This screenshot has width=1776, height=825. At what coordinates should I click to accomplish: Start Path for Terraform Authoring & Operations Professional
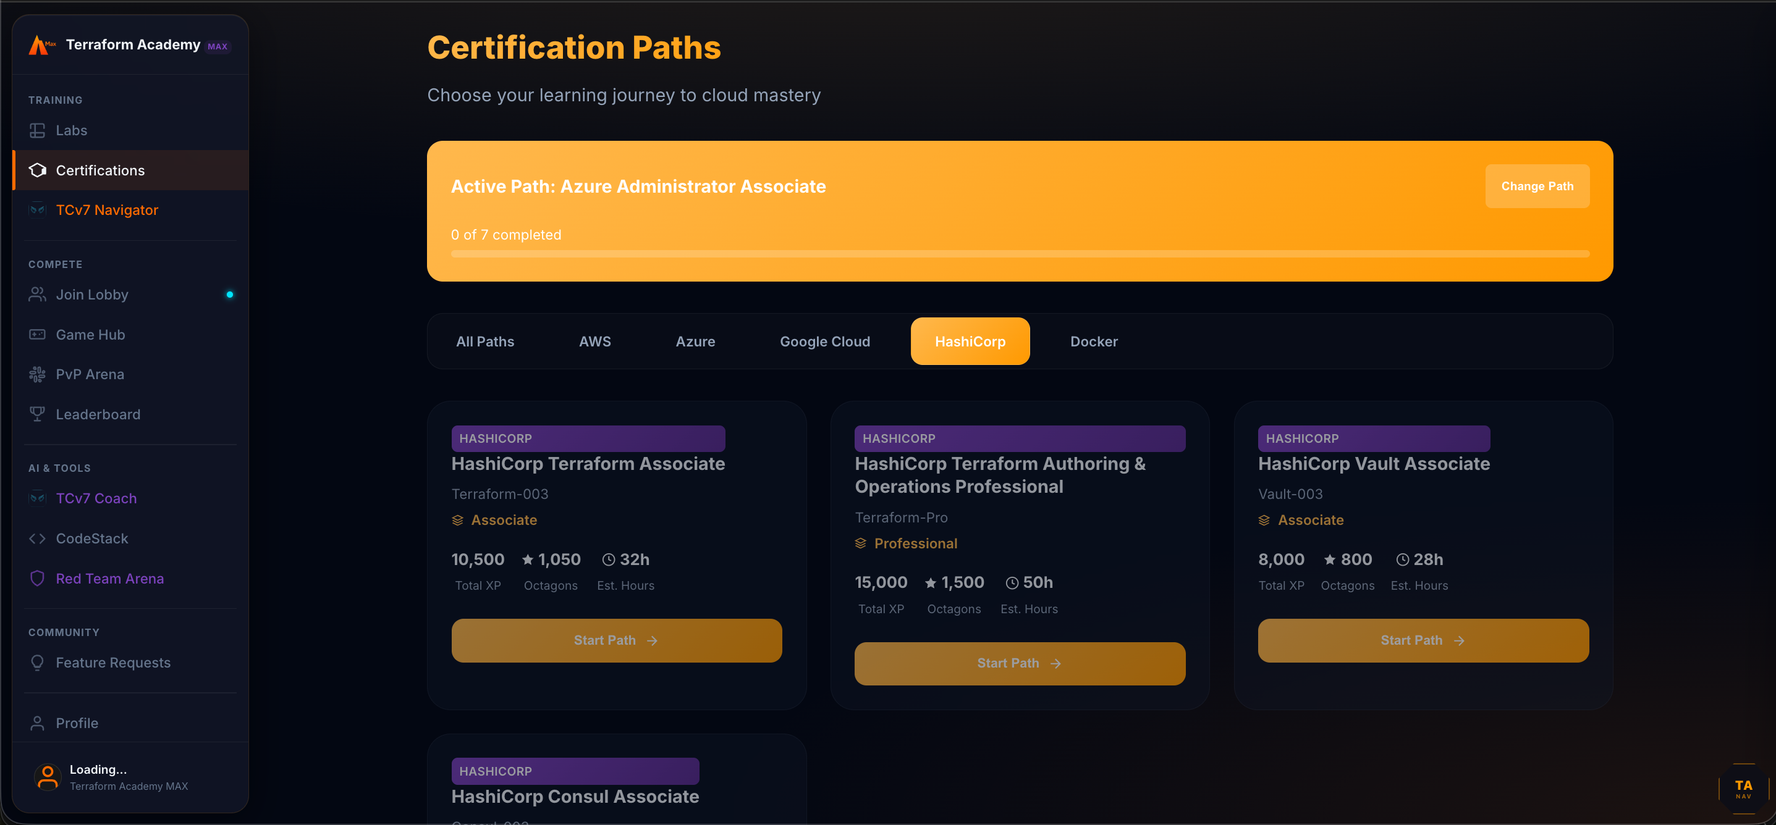pos(1020,664)
